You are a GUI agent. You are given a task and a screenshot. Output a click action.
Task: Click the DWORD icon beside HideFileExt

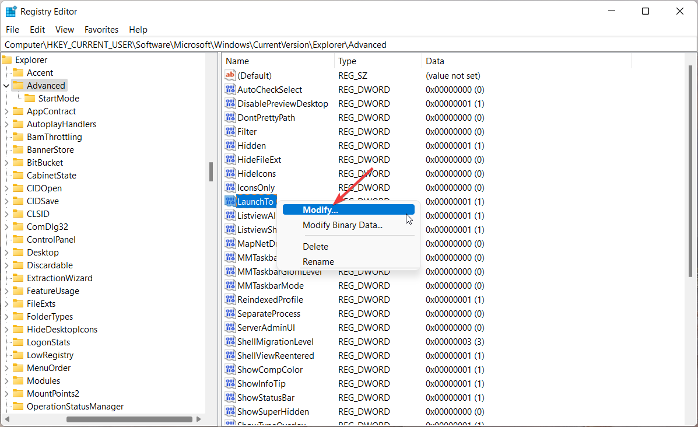(230, 159)
